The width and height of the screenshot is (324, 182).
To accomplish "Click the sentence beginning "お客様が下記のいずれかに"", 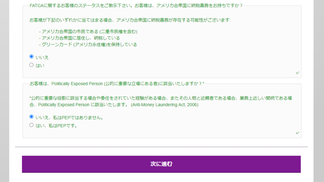I will 130,20.
